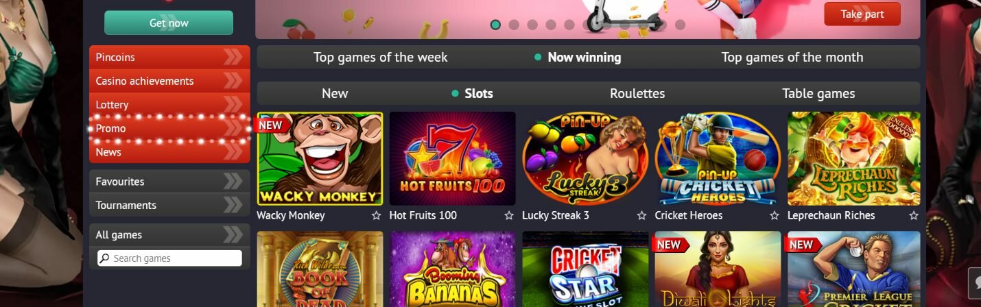The width and height of the screenshot is (981, 307).
Task: Click the Take part button
Action: click(862, 14)
